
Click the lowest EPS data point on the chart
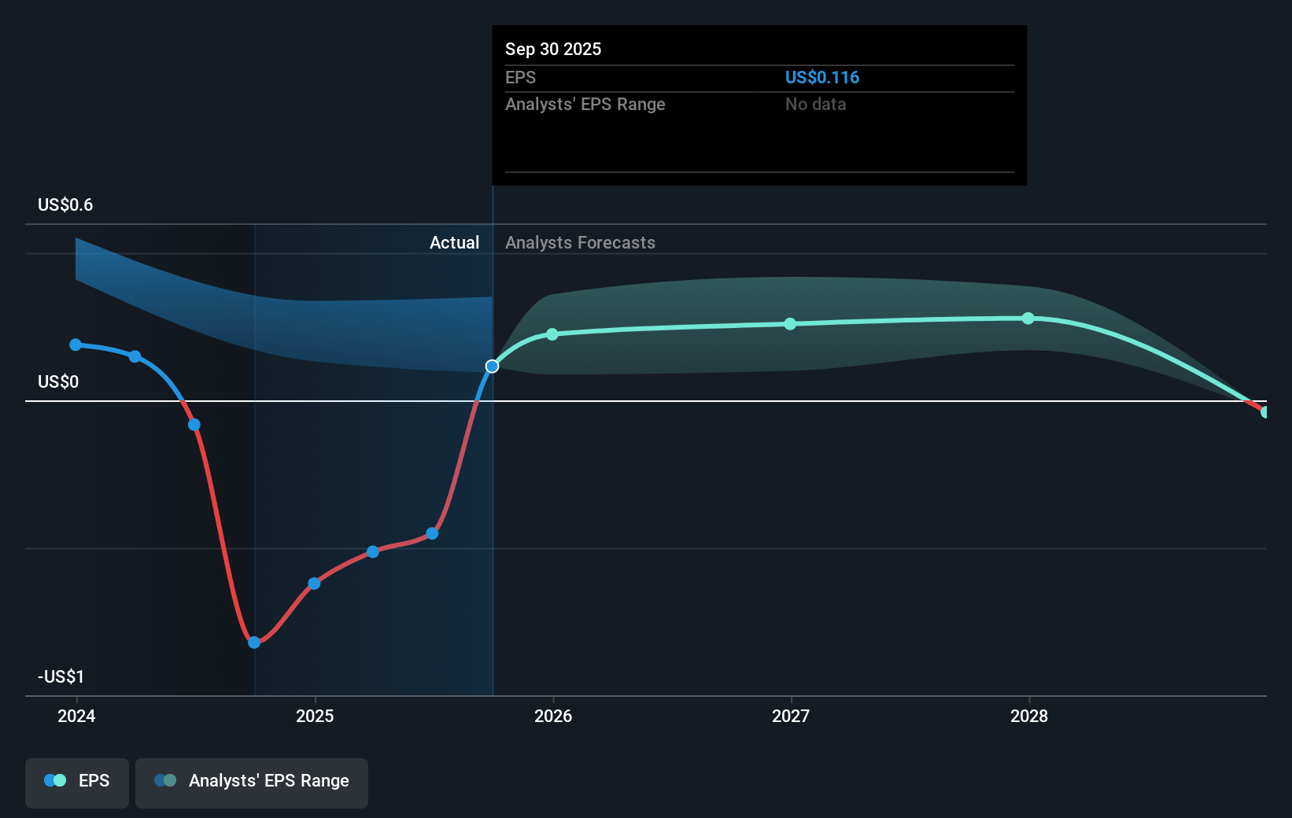coord(254,643)
